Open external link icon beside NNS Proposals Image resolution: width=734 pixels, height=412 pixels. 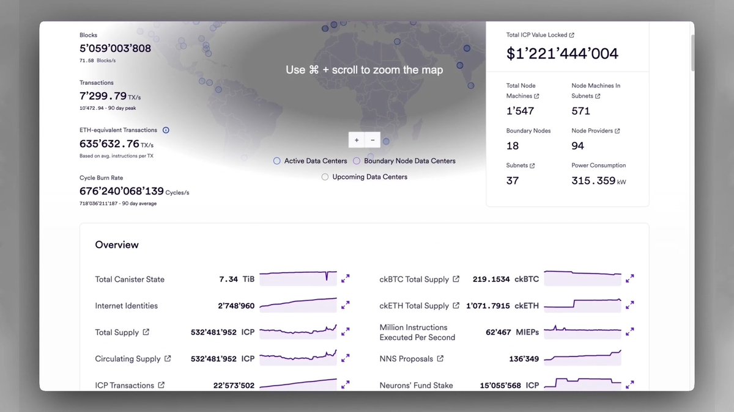(x=440, y=358)
